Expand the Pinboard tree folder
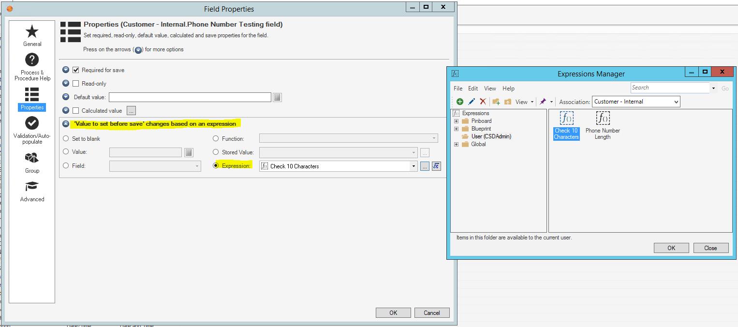Screen dimensions: 738x327 tap(456, 121)
